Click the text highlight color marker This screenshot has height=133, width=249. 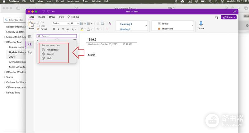pyautogui.click(x=82, y=29)
